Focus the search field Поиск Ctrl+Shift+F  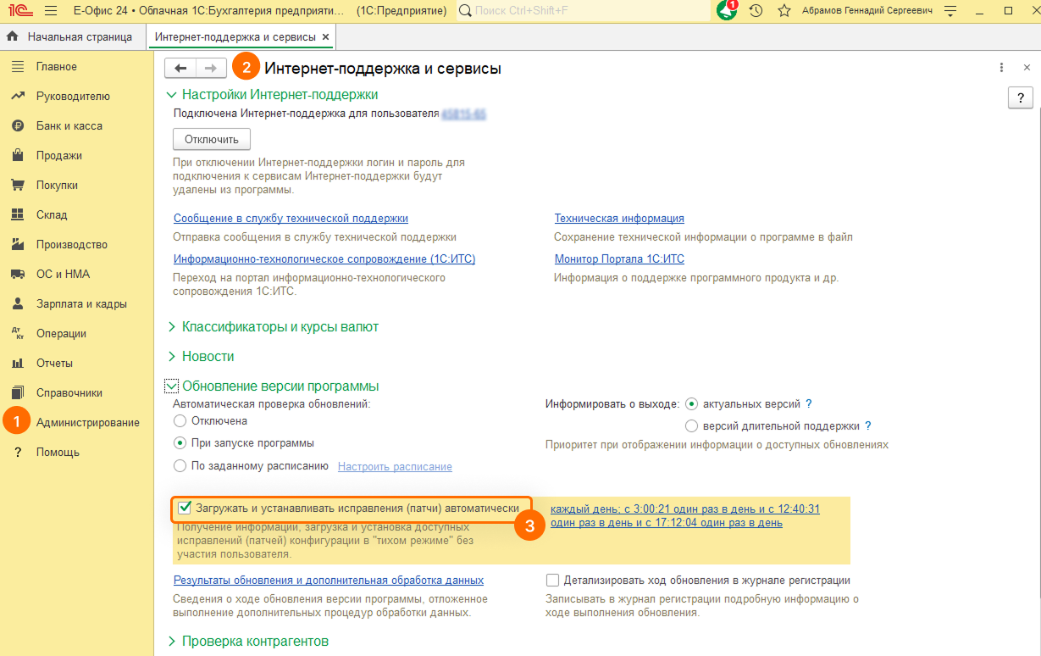(x=584, y=11)
